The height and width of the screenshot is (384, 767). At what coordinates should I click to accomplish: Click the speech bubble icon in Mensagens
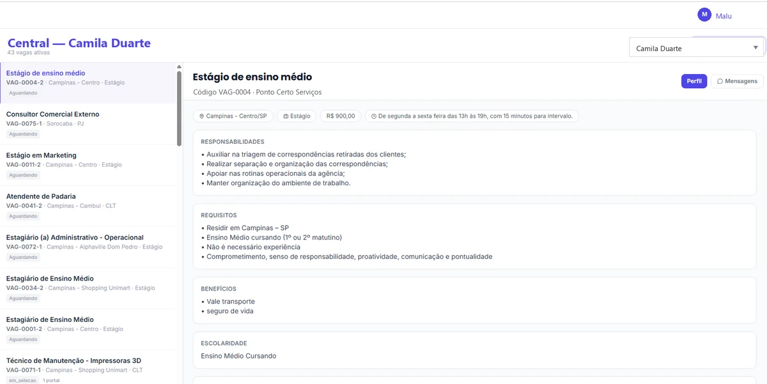(720, 81)
